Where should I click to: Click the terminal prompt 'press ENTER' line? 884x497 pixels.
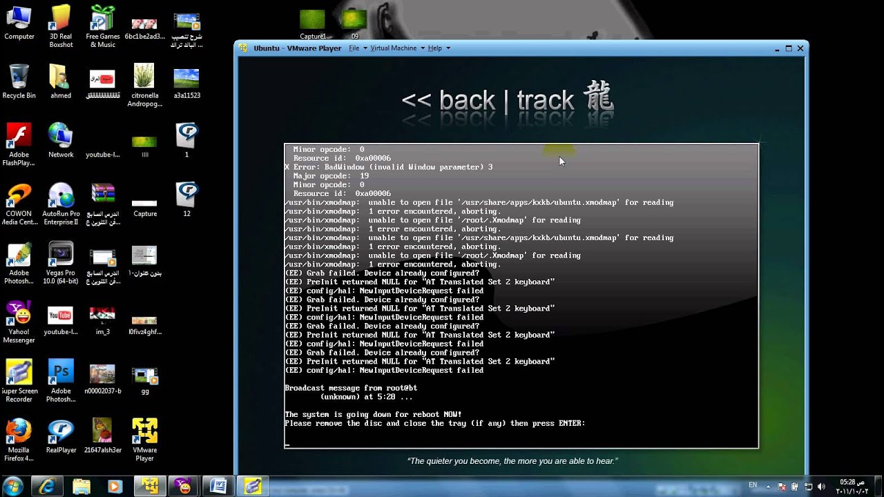pyautogui.click(x=434, y=423)
